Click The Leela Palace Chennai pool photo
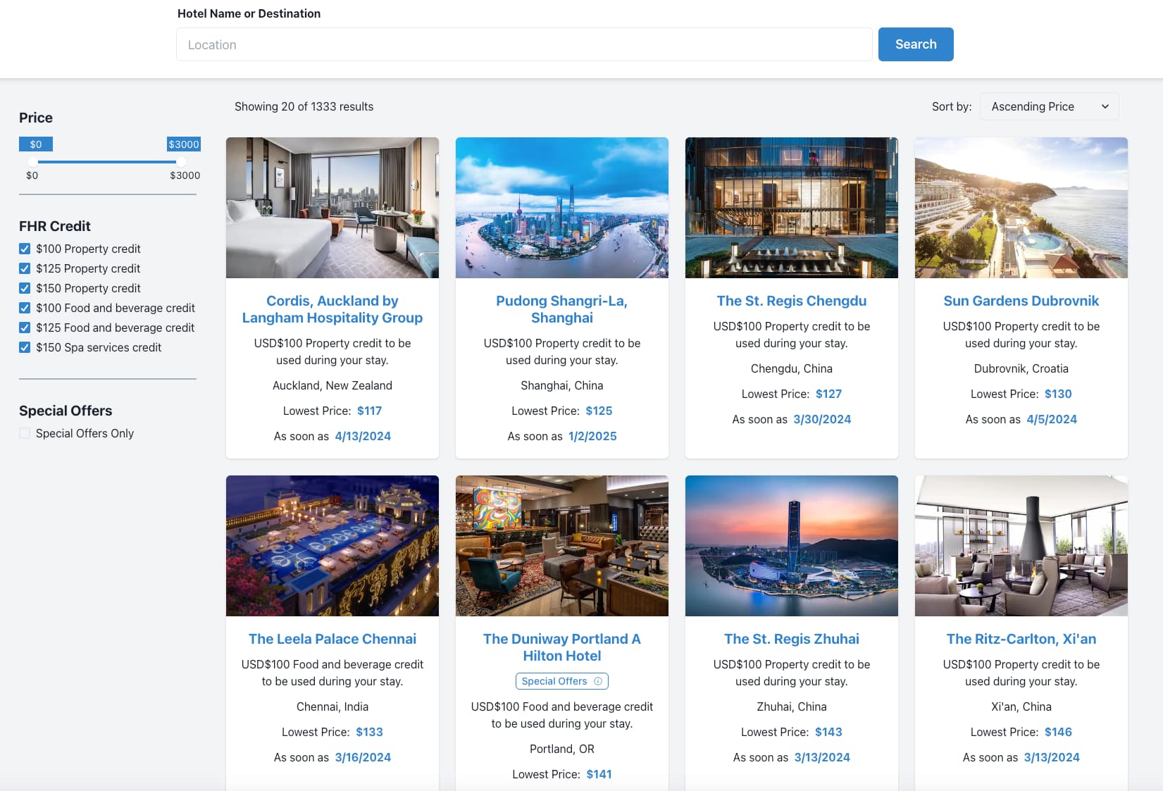 pyautogui.click(x=332, y=546)
